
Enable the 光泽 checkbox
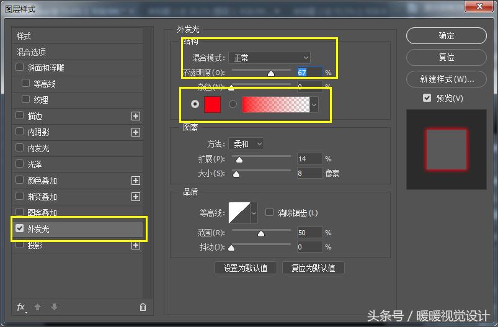pos(20,164)
